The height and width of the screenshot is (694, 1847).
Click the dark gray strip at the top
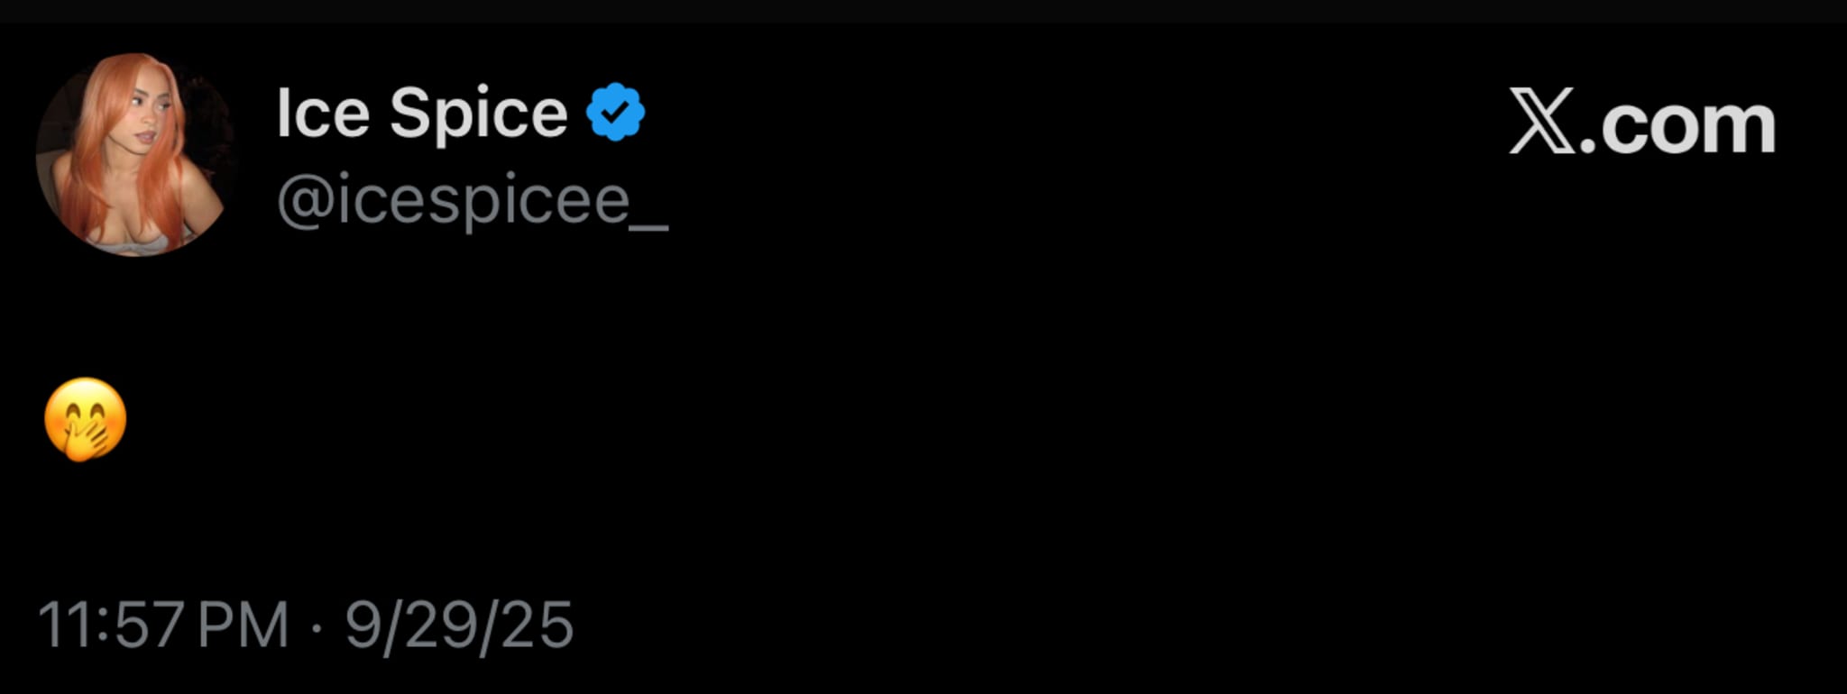click(x=923, y=10)
